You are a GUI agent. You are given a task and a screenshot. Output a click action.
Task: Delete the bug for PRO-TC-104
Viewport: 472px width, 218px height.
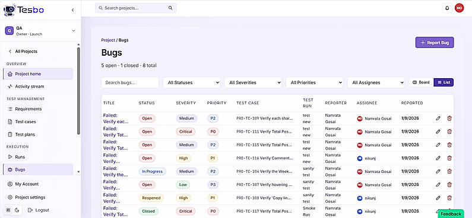click(x=449, y=171)
